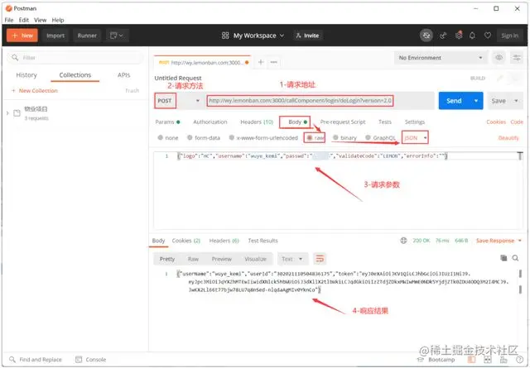530x368 pixels.
Task: Select the binary body type
Action: (344, 138)
